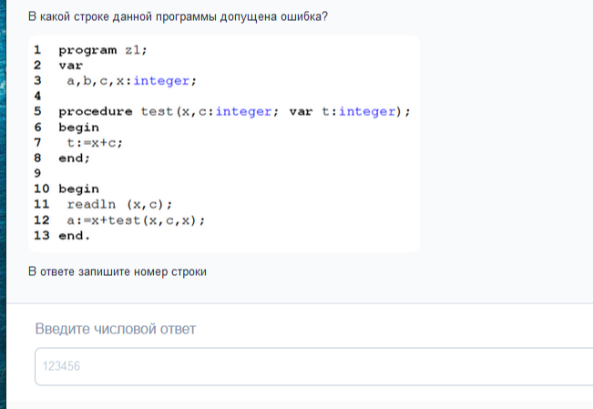Click the line number 12 in the code
The width and height of the screenshot is (593, 409).
[x=41, y=220]
